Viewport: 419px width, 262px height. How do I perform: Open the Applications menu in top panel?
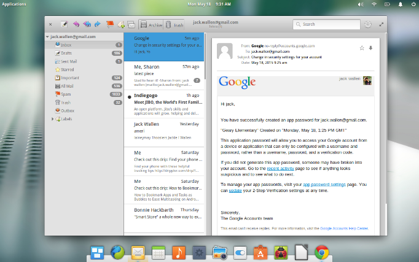(14, 4)
